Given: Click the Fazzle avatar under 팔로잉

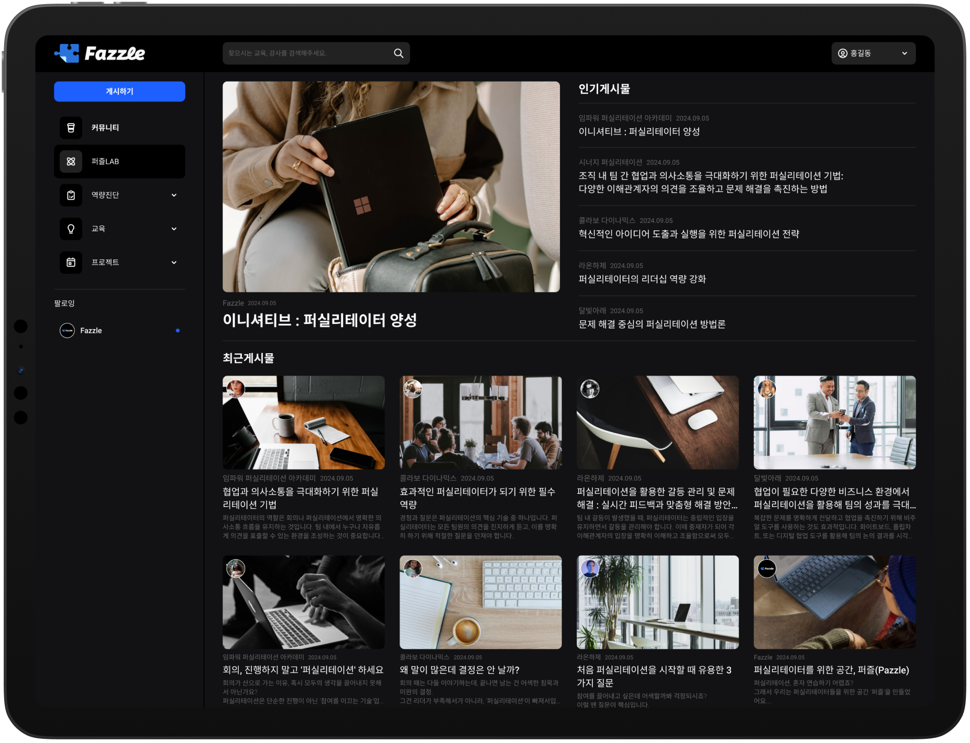Looking at the screenshot, I should (67, 331).
